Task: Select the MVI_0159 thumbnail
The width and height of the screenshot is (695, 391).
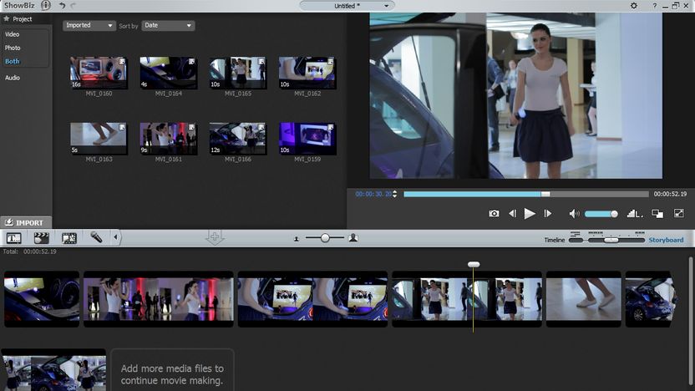Action: (307, 139)
